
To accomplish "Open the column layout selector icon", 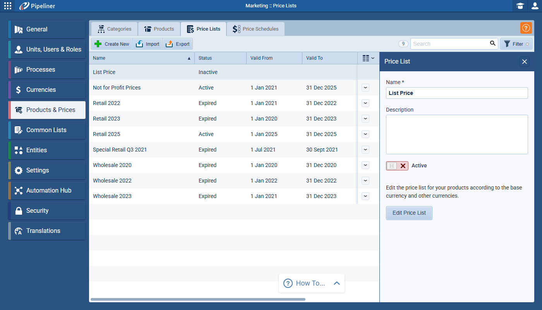I will click(368, 58).
